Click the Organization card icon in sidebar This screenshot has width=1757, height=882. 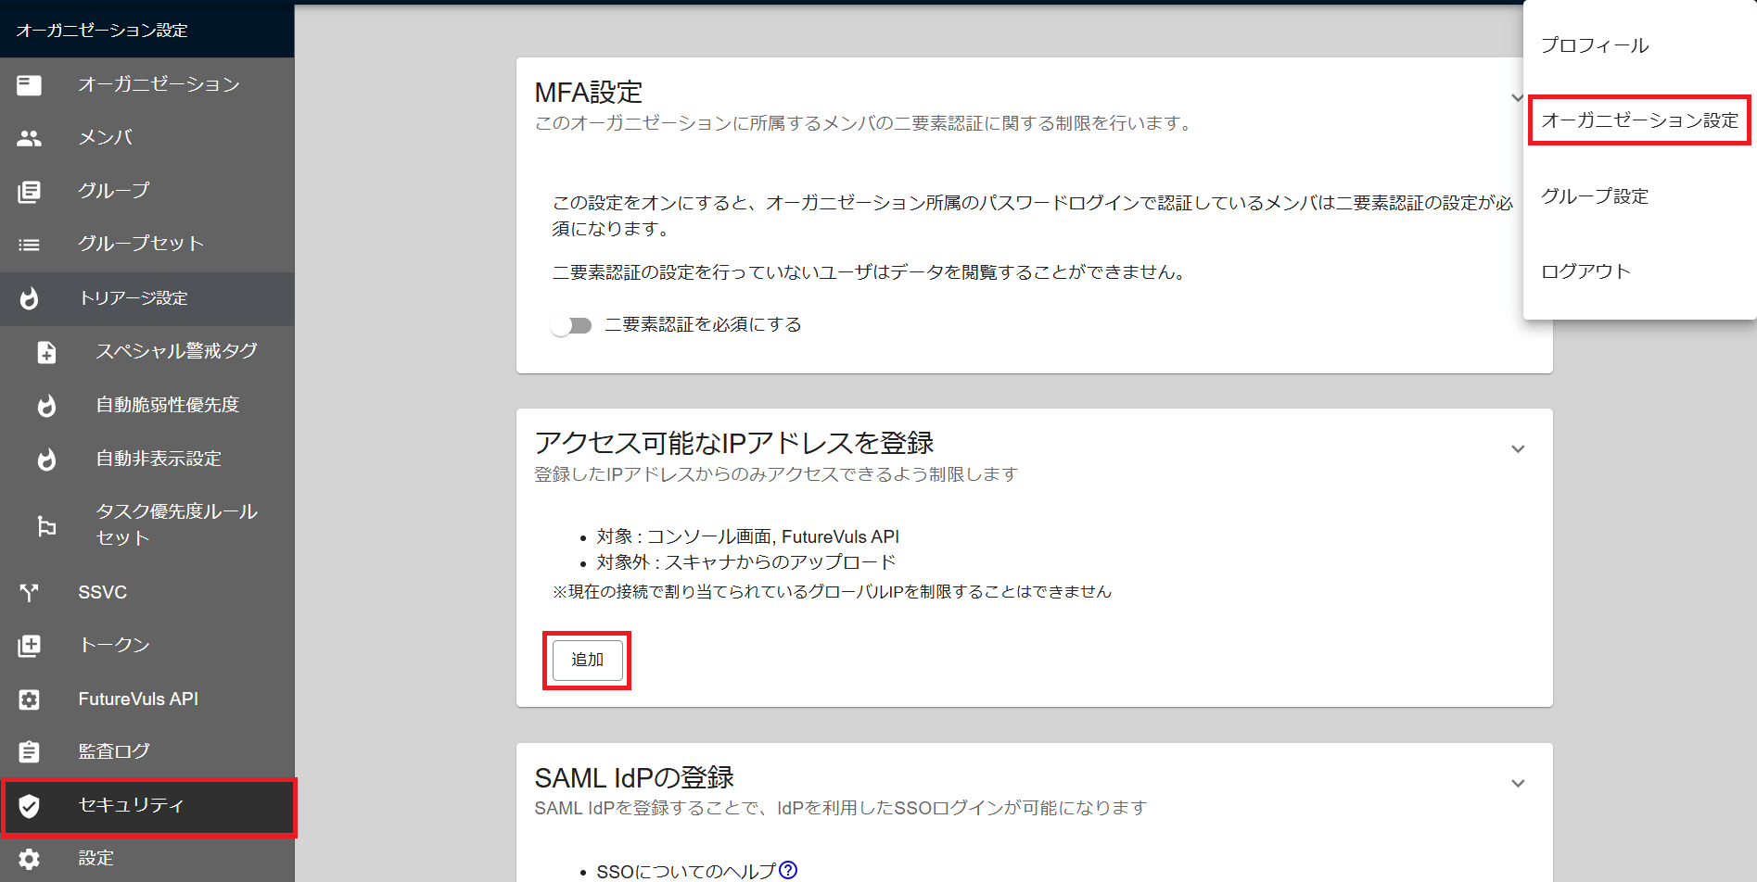click(29, 85)
